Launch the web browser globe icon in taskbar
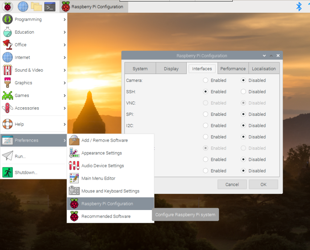Viewport: 310px width, 250px height. coord(23,7)
